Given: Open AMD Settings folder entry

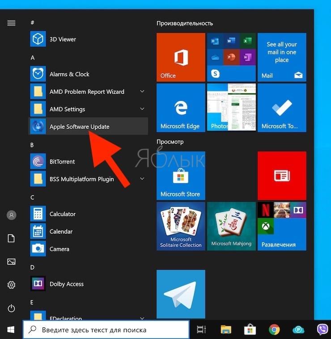Looking at the screenshot, I should (x=88, y=109).
